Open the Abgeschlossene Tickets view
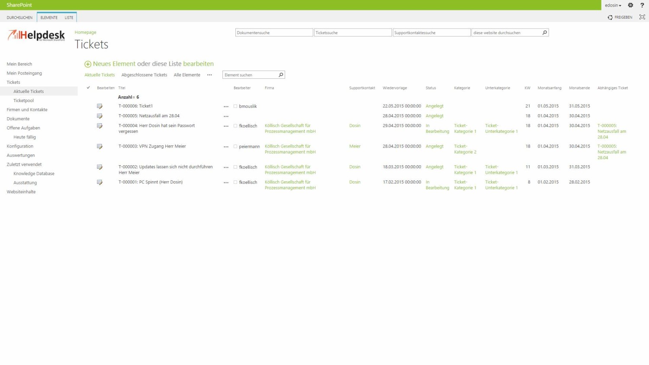The image size is (649, 365). (144, 74)
